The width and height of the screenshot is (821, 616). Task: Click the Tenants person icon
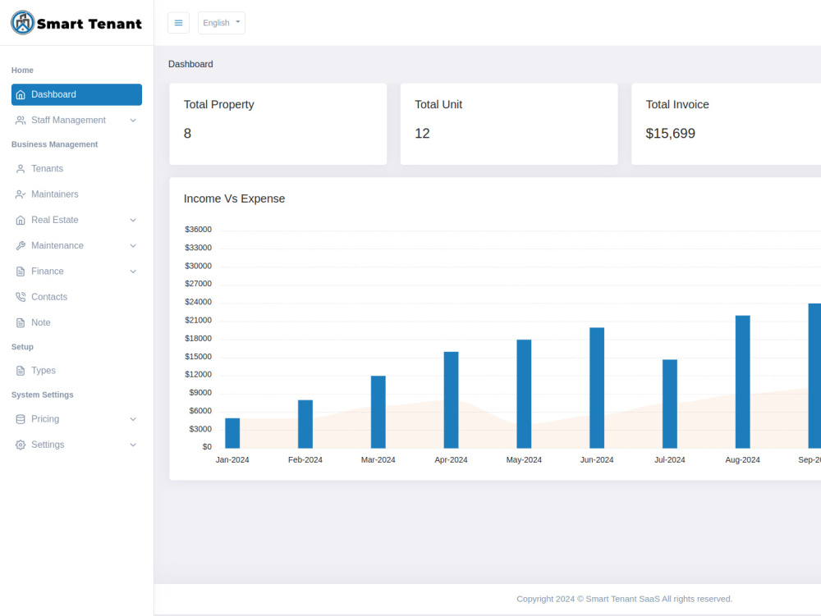pyautogui.click(x=21, y=169)
